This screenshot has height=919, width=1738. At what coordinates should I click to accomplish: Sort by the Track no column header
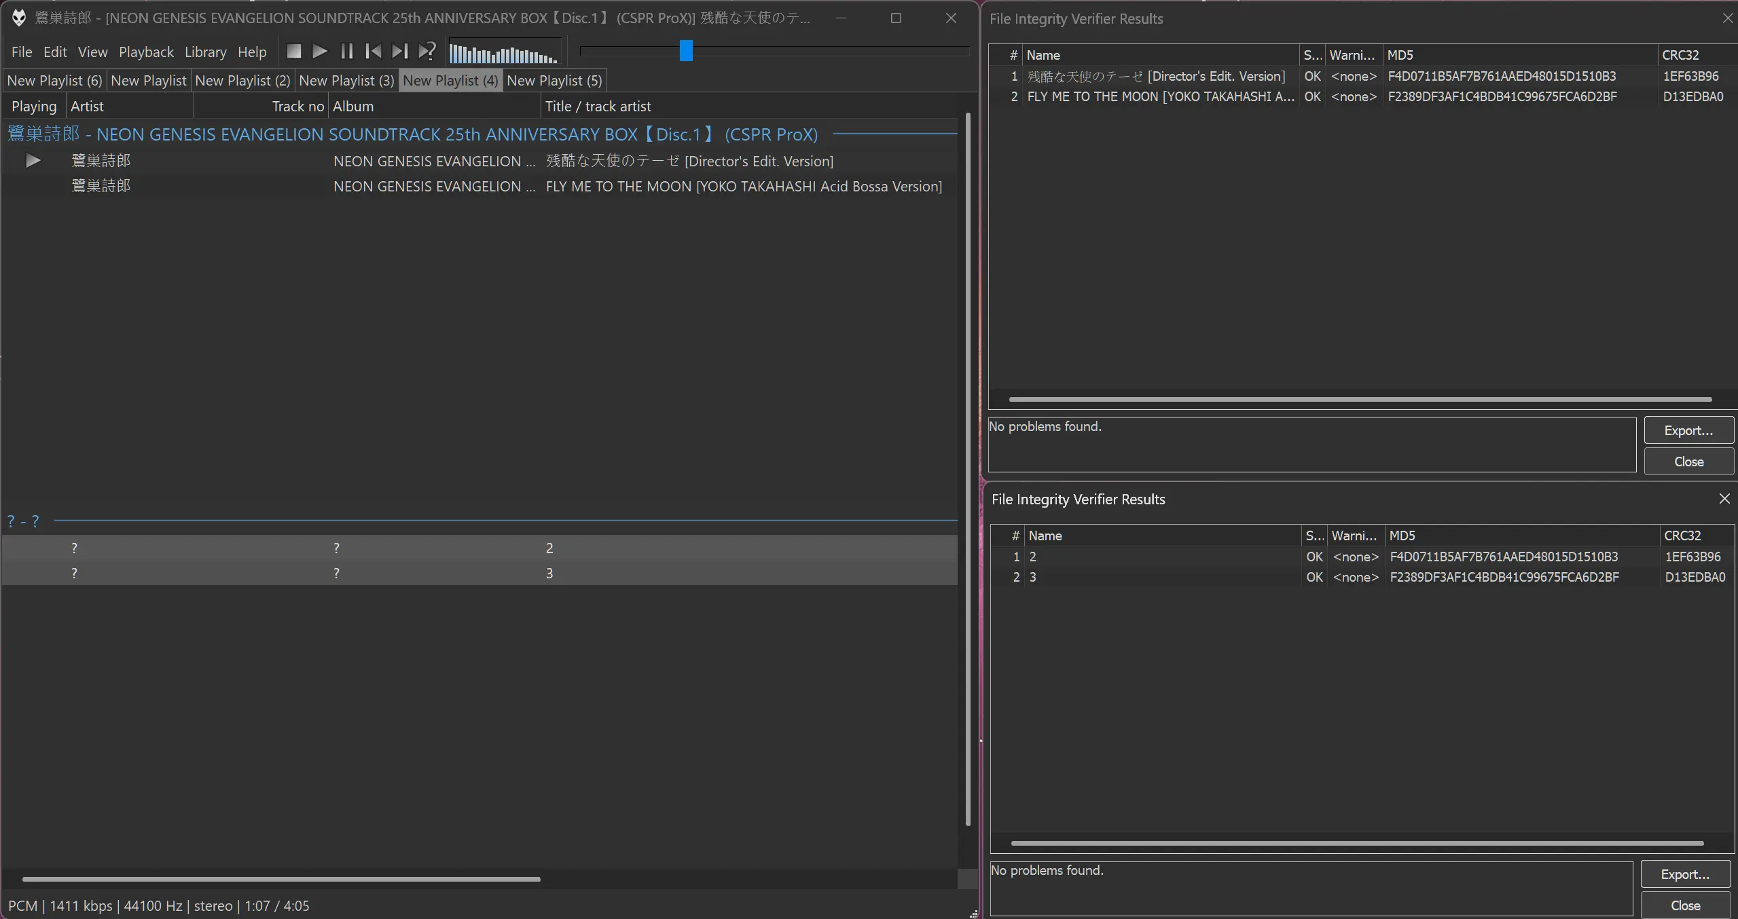(x=261, y=107)
